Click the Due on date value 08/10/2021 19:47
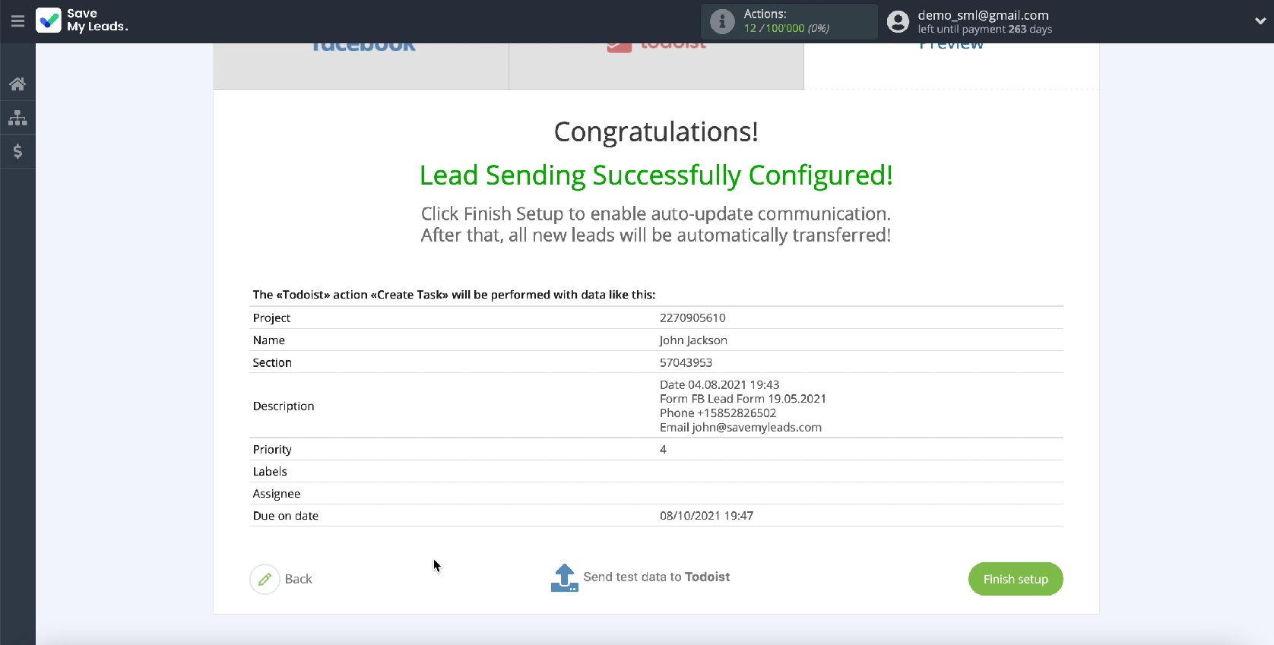Viewport: 1274px width, 645px height. [706, 515]
